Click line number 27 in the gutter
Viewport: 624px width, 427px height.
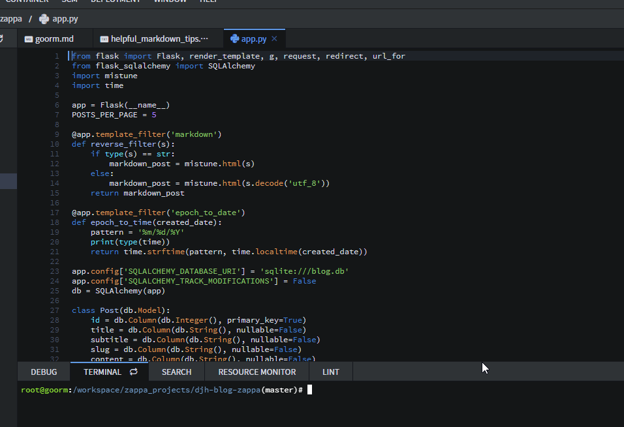tap(55, 310)
